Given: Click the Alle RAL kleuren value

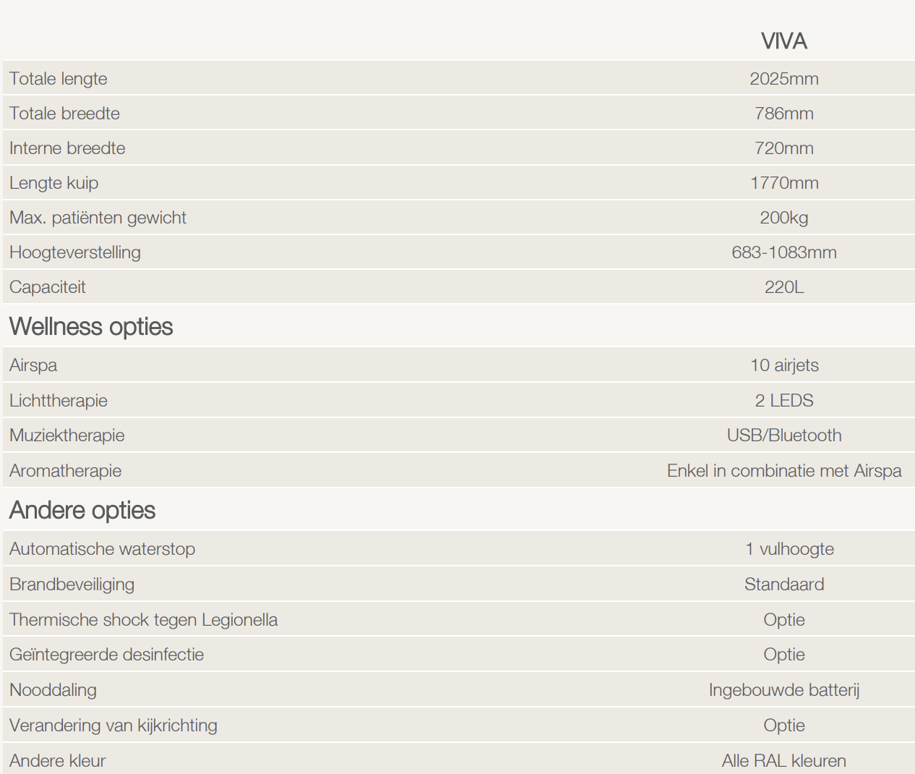Looking at the screenshot, I should [x=783, y=761].
